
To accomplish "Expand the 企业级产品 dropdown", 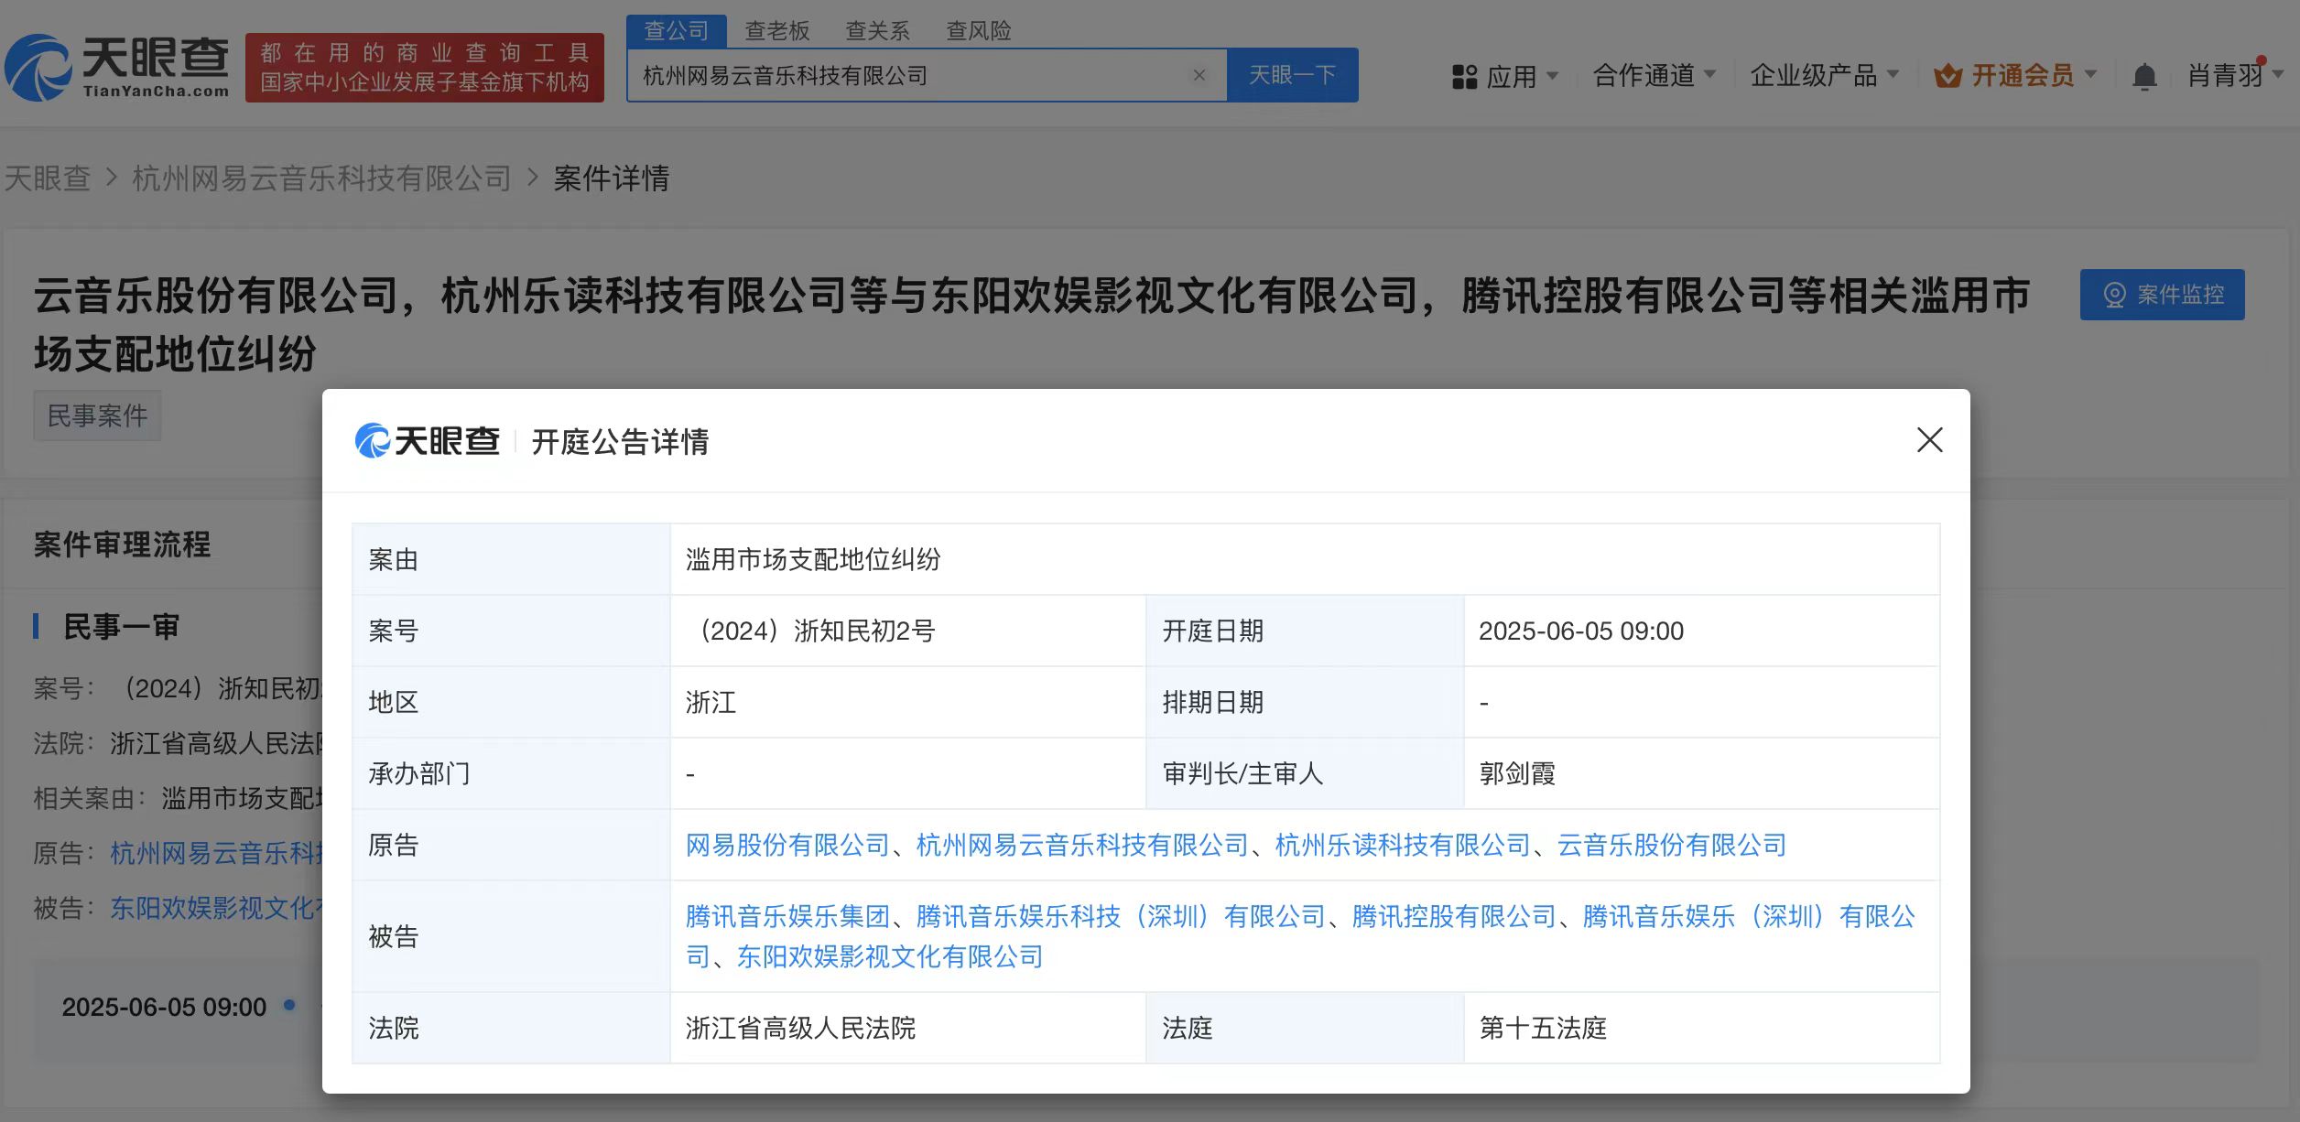I will 1893,74.
